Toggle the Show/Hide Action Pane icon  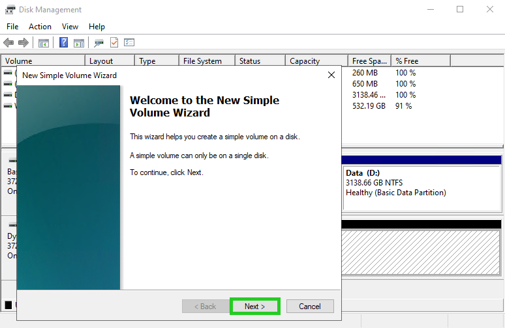(x=79, y=42)
